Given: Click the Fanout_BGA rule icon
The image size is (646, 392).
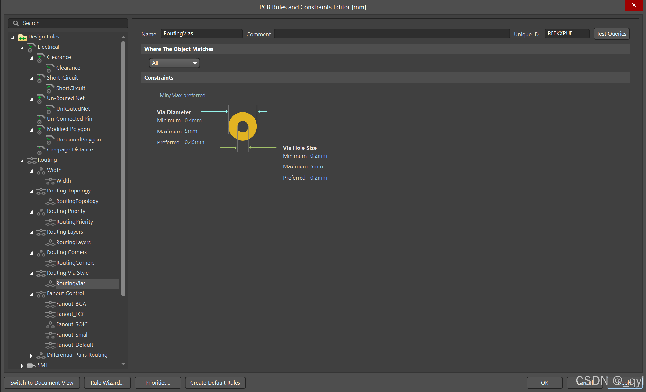Looking at the screenshot, I should coord(50,304).
